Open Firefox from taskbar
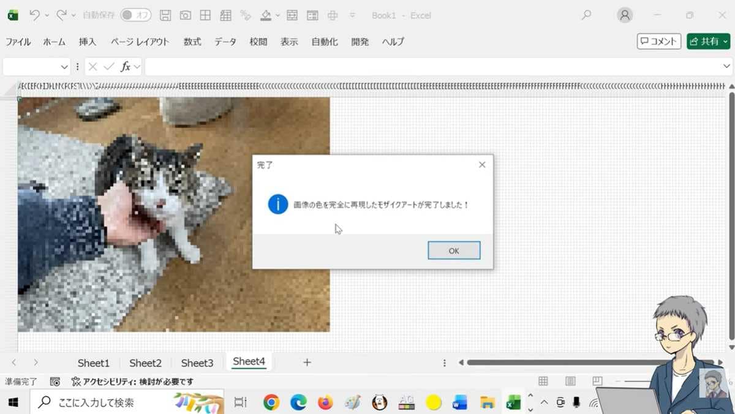 tap(325, 402)
